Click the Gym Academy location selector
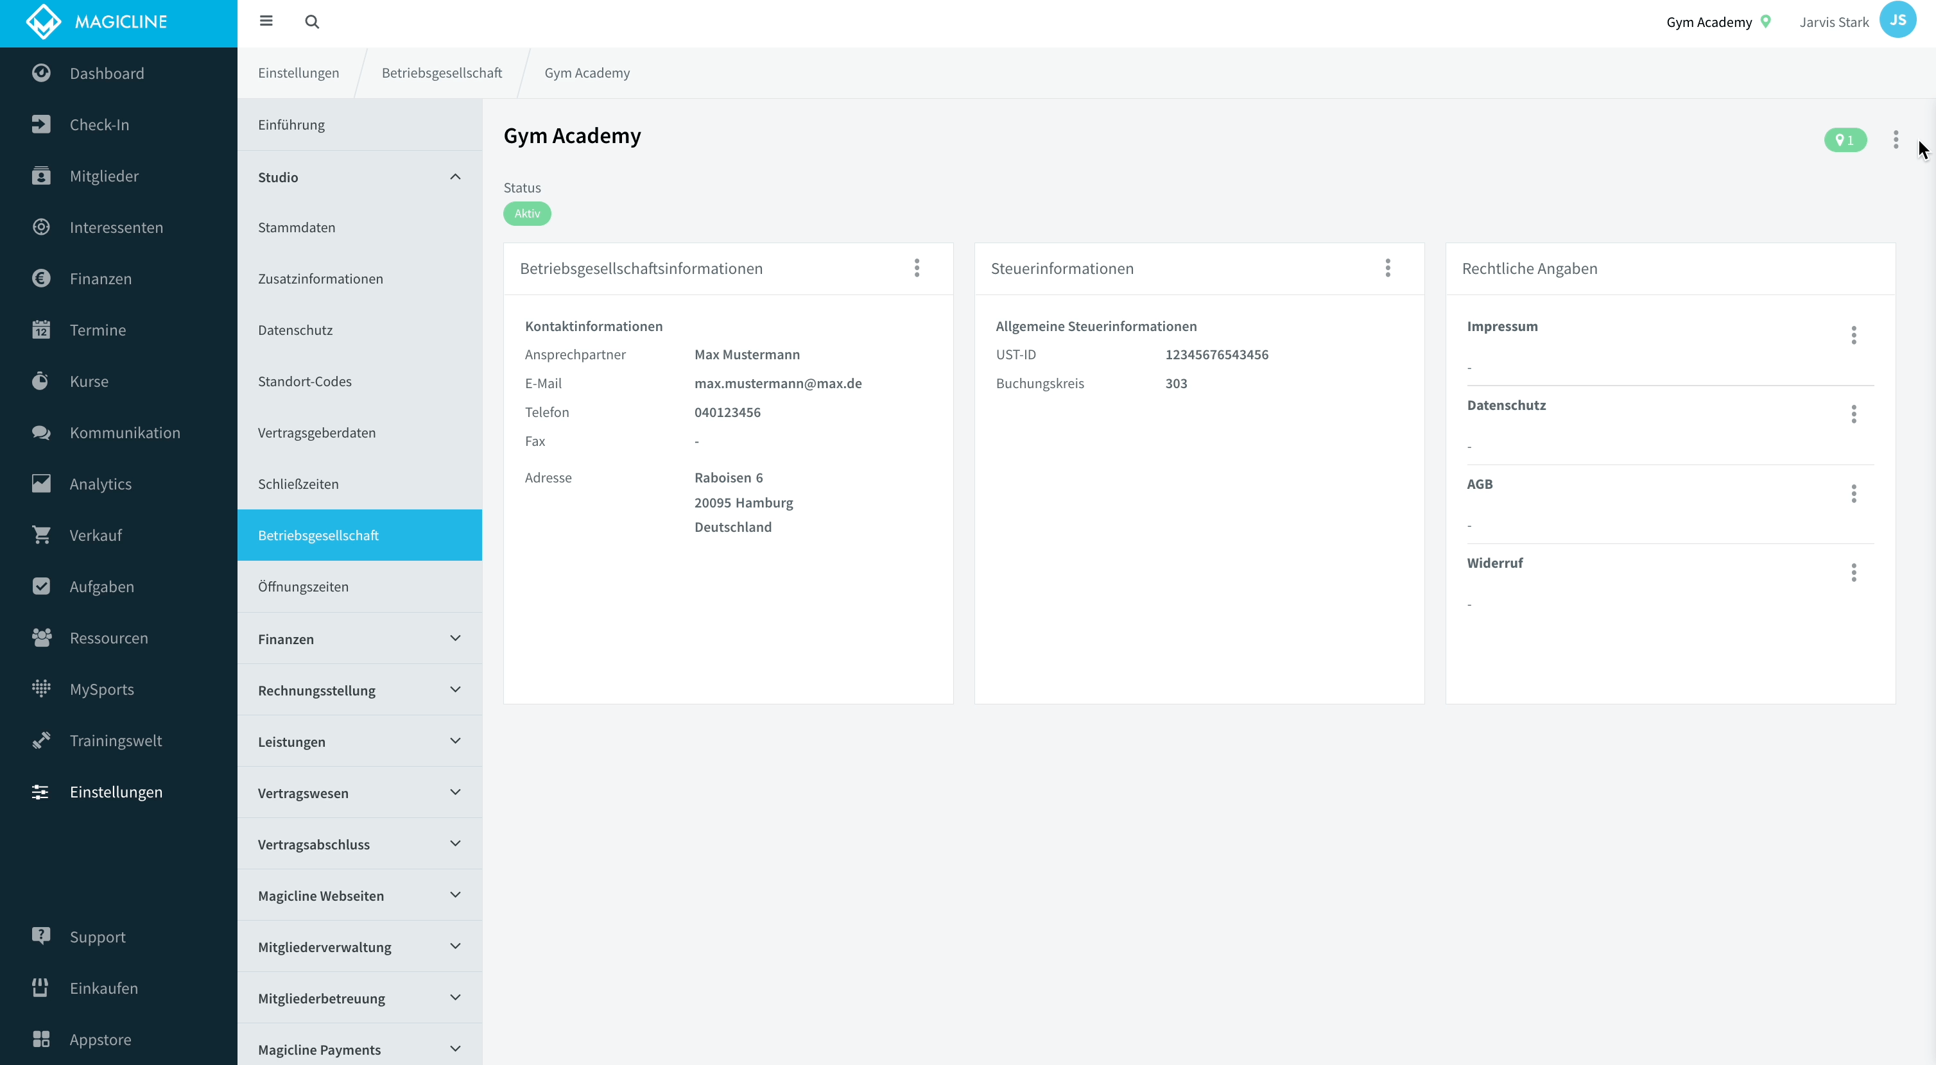This screenshot has height=1065, width=1936. [1718, 22]
